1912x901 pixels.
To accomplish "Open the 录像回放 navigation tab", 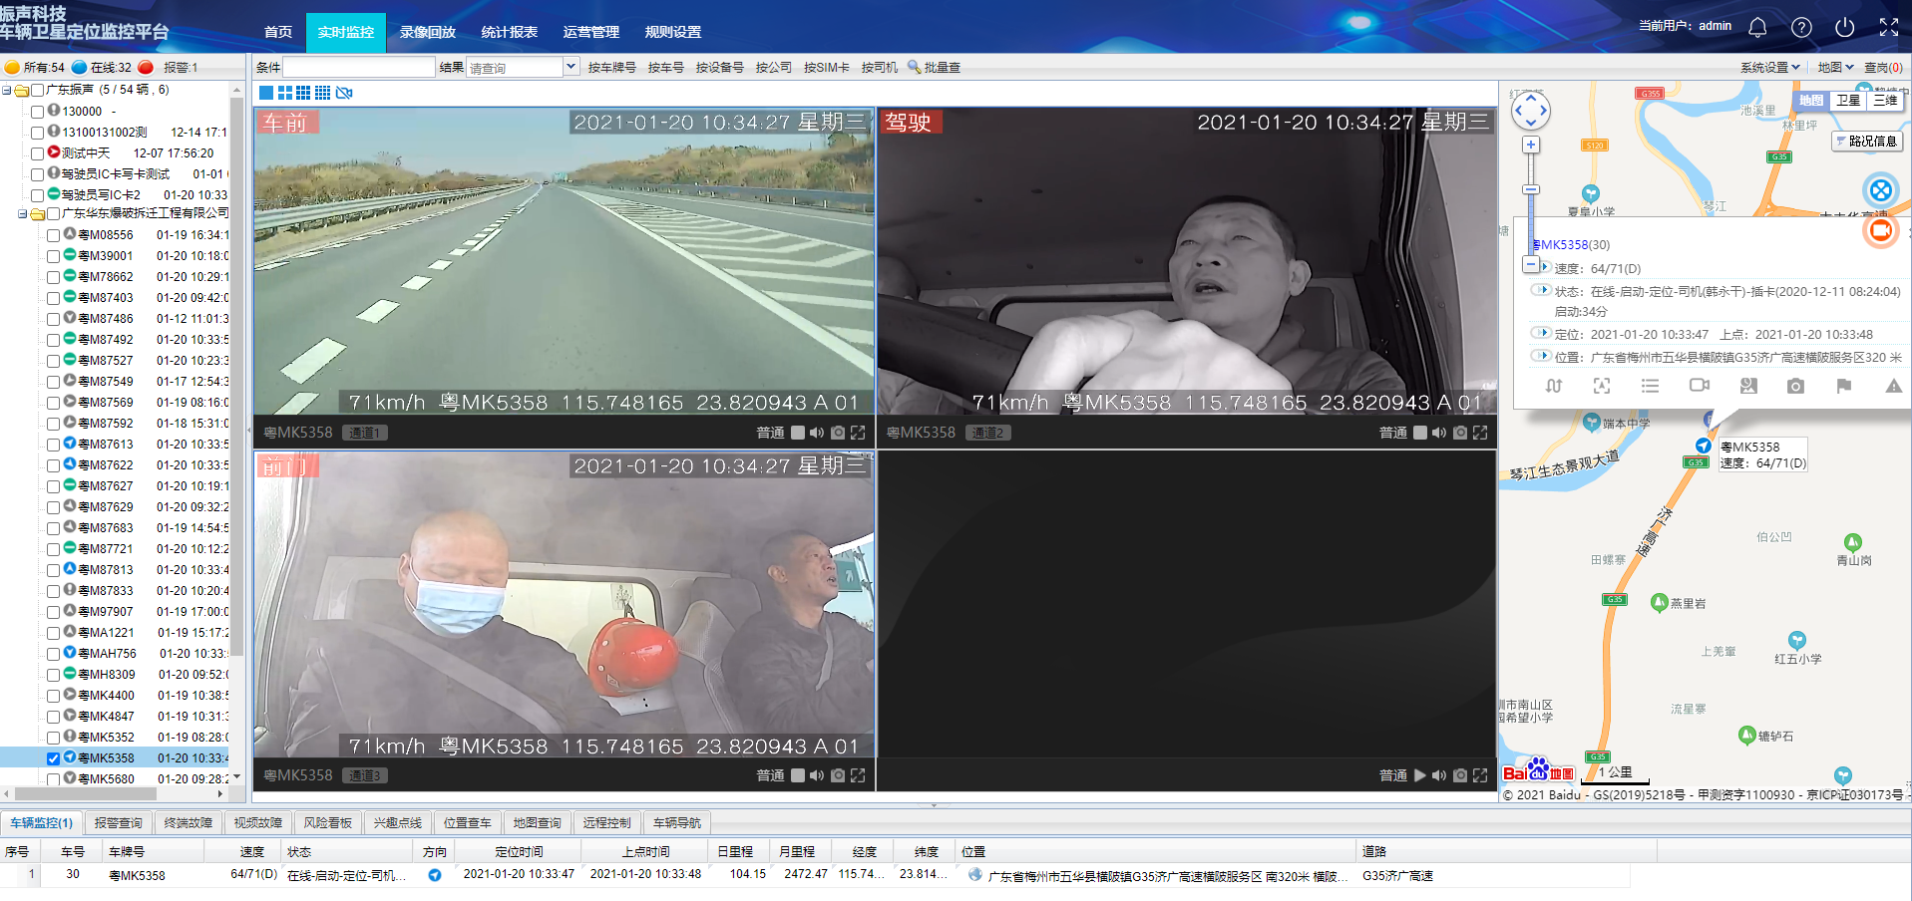I will 427,32.
